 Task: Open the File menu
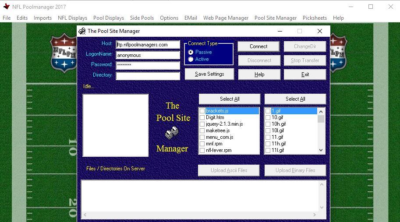[x=7, y=18]
